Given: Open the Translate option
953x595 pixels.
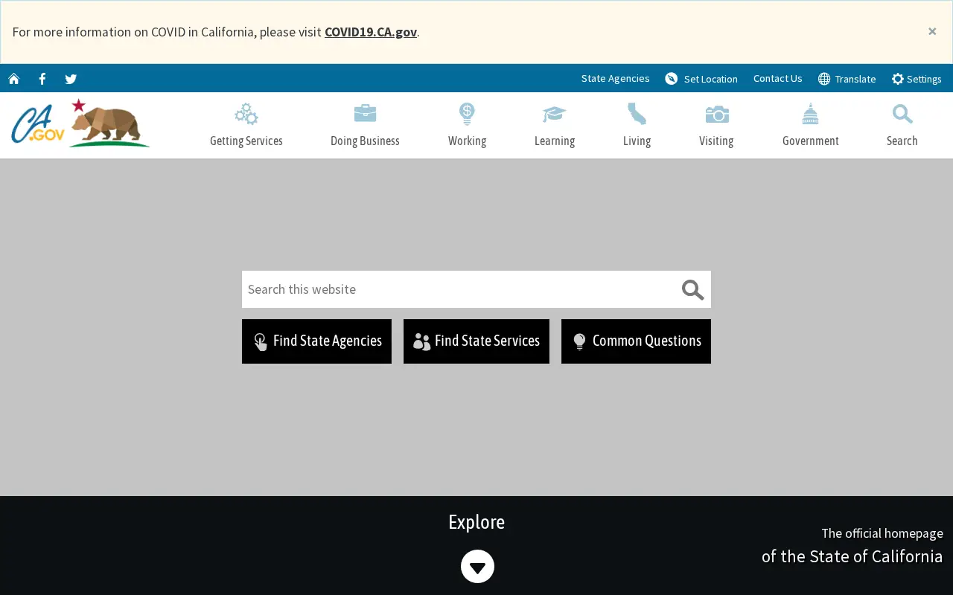Looking at the screenshot, I should click(847, 79).
